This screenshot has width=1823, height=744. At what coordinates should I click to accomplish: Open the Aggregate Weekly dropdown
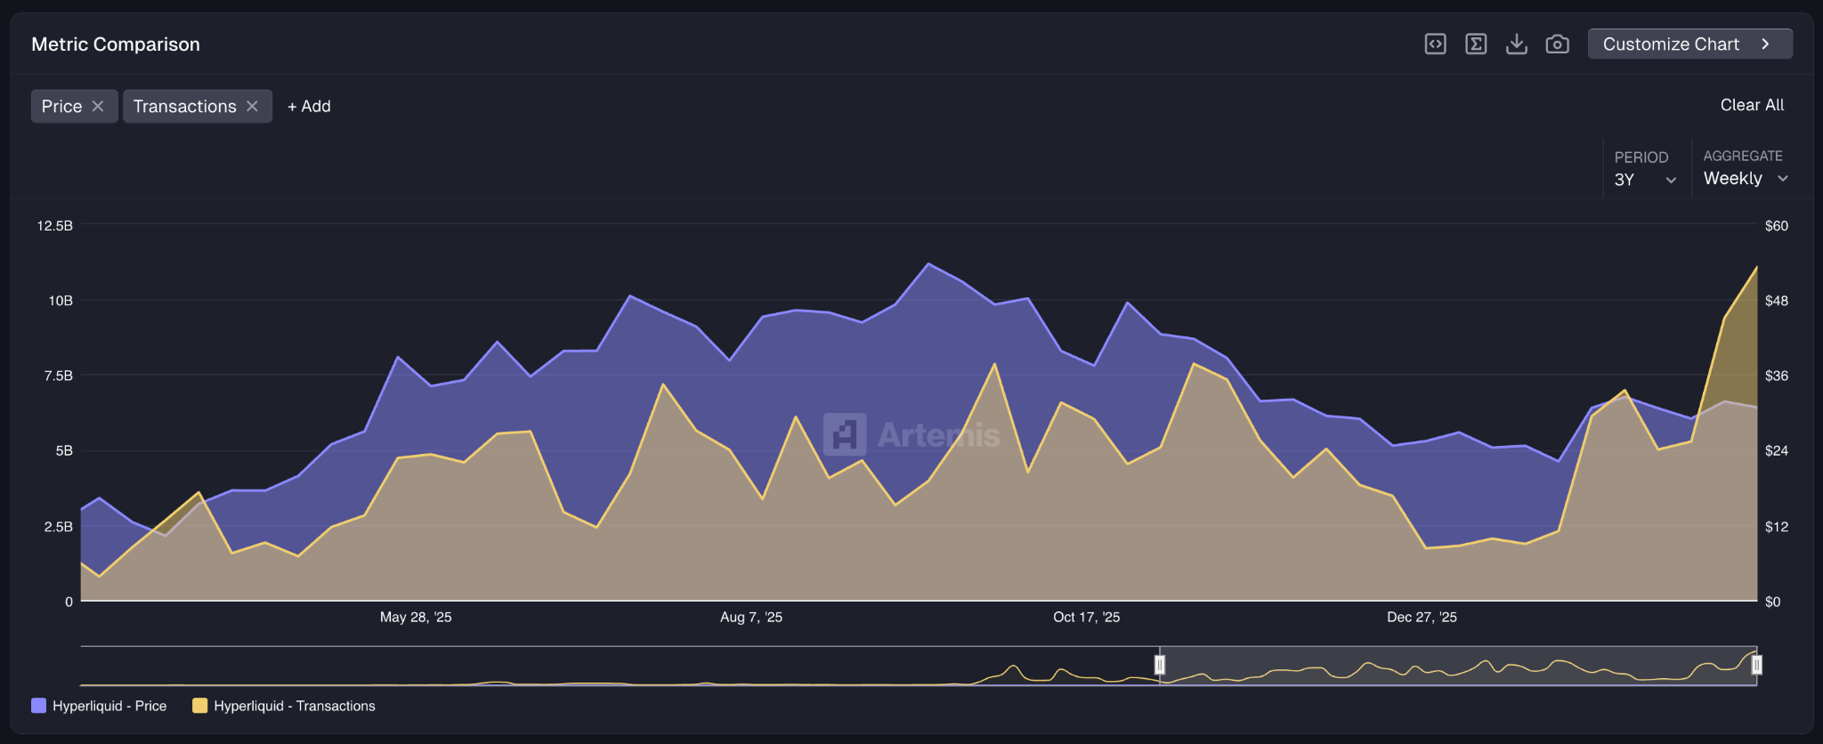[x=1746, y=178]
